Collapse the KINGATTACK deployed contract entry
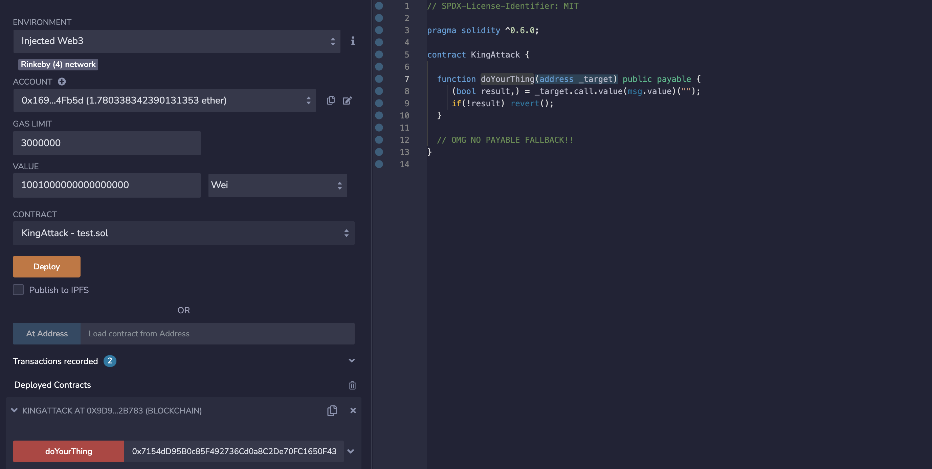The image size is (932, 469). pos(15,410)
